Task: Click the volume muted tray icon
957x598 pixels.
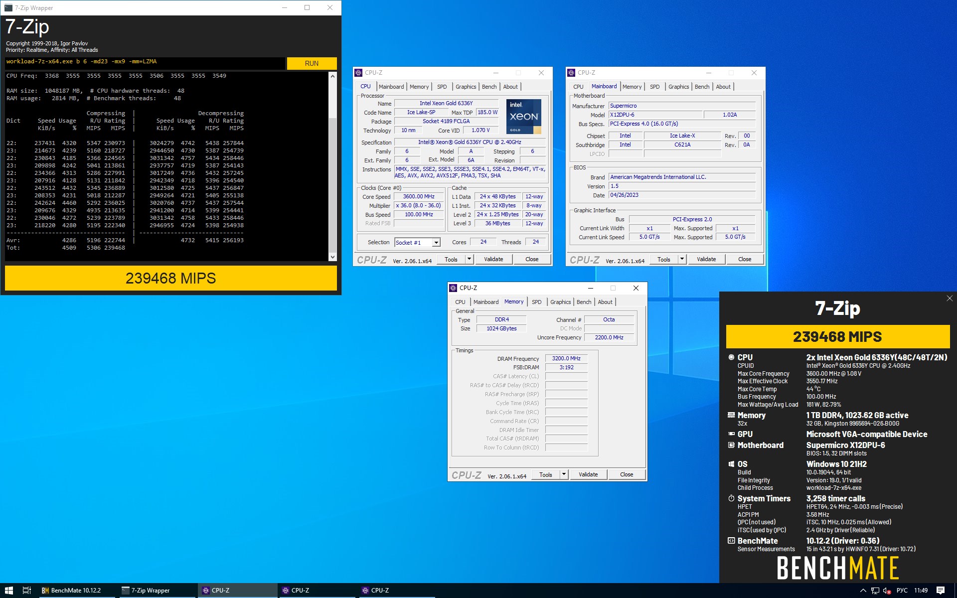Action: click(x=887, y=591)
